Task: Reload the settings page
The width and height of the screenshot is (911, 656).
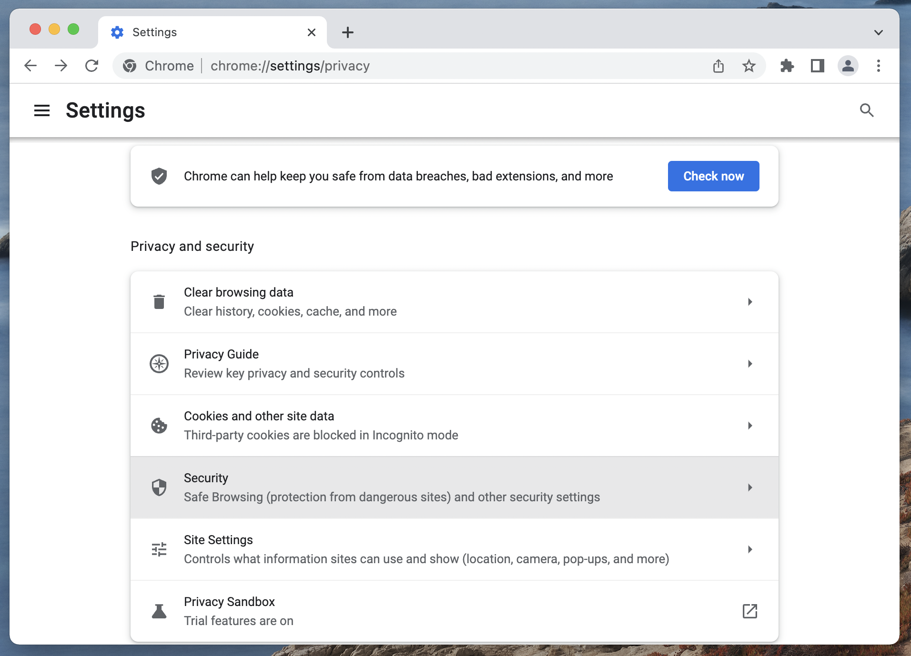Action: point(91,66)
